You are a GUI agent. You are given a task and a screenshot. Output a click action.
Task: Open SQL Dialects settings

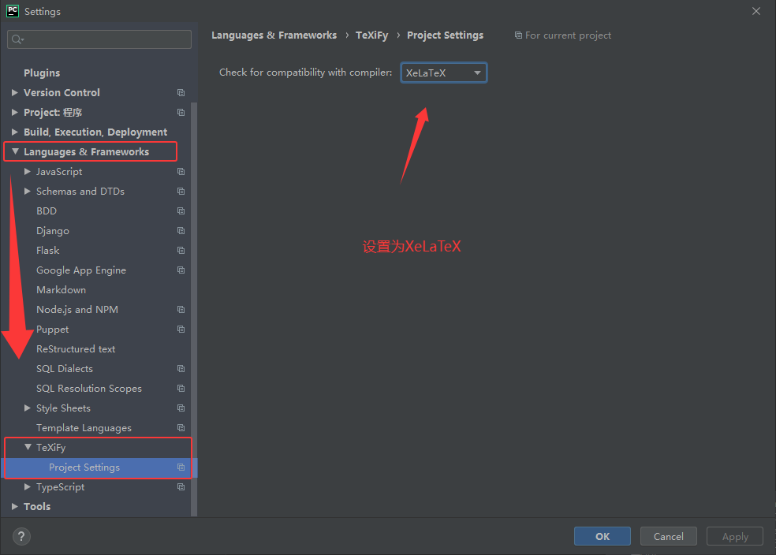(65, 368)
